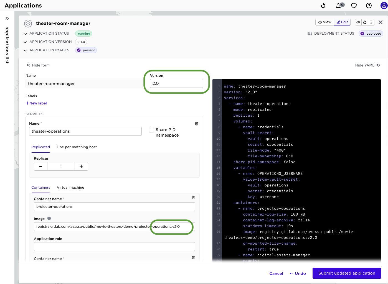This screenshot has width=388, height=284.
Task: Expand APPLICATION STATUS section
Action: [x=25, y=34]
